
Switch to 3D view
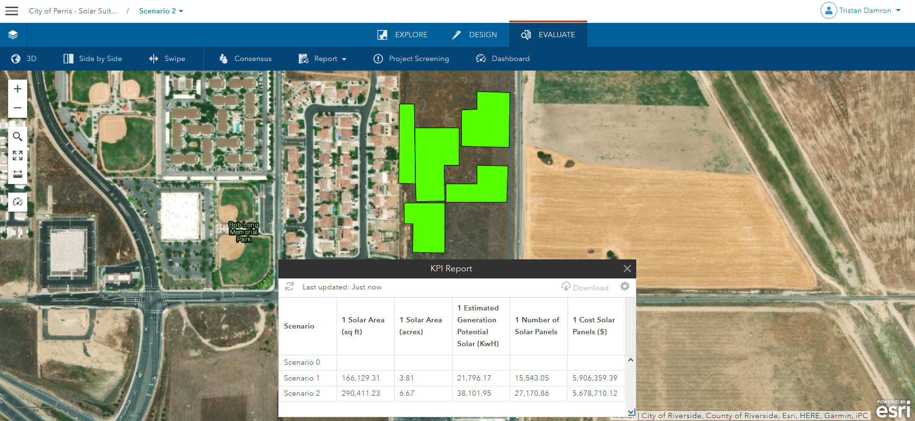[x=24, y=59]
